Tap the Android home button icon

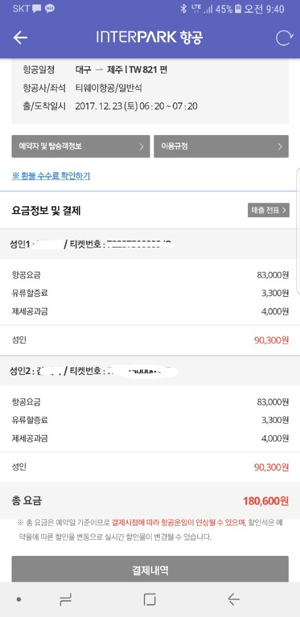150,599
